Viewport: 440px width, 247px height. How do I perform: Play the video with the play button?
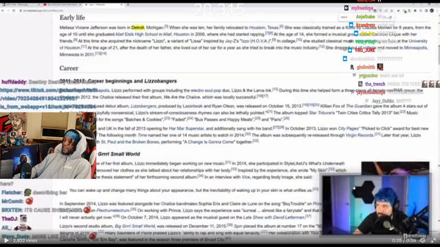coord(6,240)
